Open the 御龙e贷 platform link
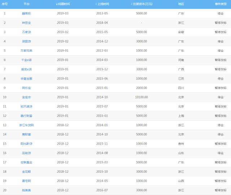Screen dimensions: 231x195 pyautogui.click(x=26, y=69)
